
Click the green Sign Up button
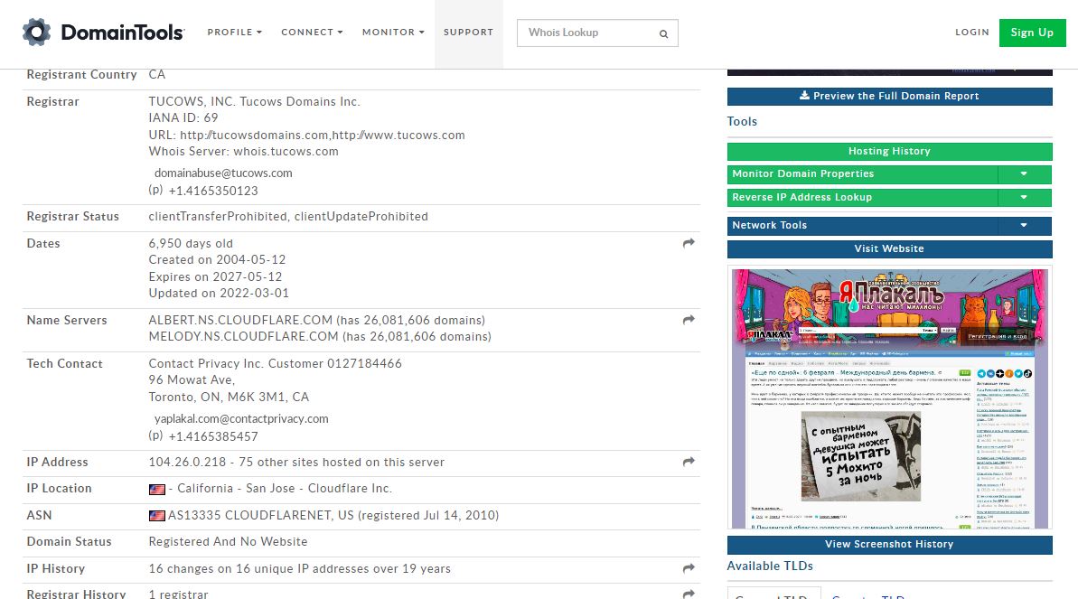tap(1032, 33)
